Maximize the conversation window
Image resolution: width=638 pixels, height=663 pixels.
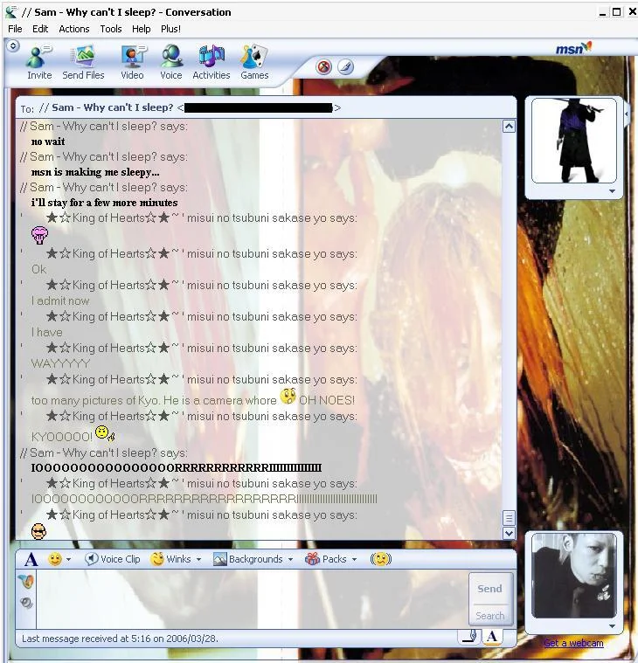pyautogui.click(x=617, y=12)
